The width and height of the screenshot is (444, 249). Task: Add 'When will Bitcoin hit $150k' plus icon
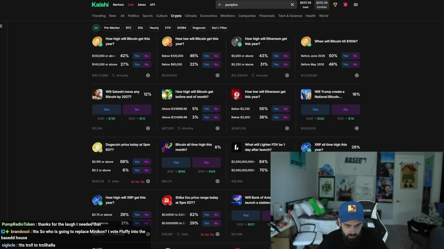click(357, 75)
